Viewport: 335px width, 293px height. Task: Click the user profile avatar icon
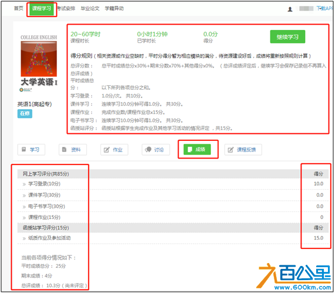click(x=290, y=9)
